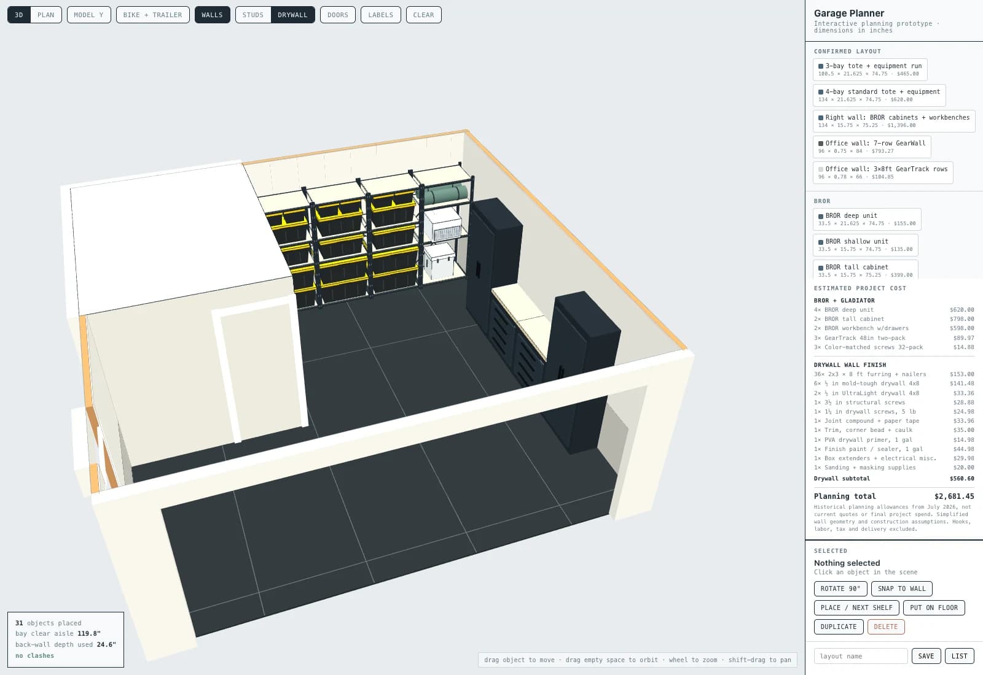Image resolution: width=983 pixels, height=675 pixels.
Task: Click the '36× 2x3 × 8 ft furring + nailers' row
Action: coord(894,374)
